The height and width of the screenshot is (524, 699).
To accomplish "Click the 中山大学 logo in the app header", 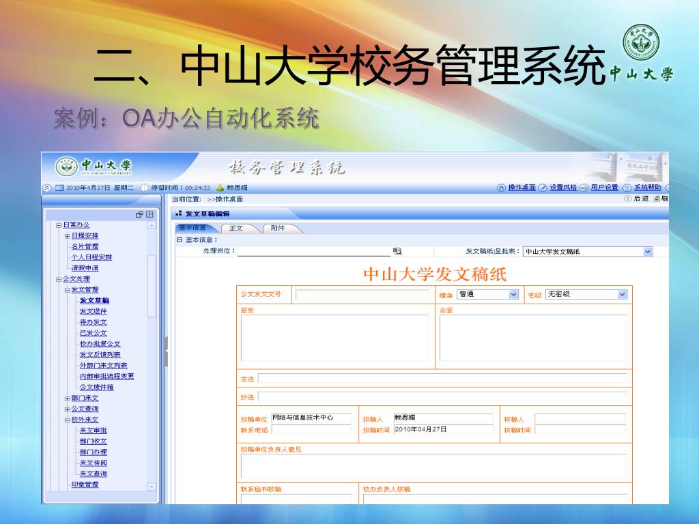I will pos(94,166).
